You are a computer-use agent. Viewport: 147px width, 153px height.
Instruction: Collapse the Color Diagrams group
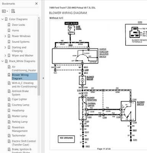click(x=2, y=19)
